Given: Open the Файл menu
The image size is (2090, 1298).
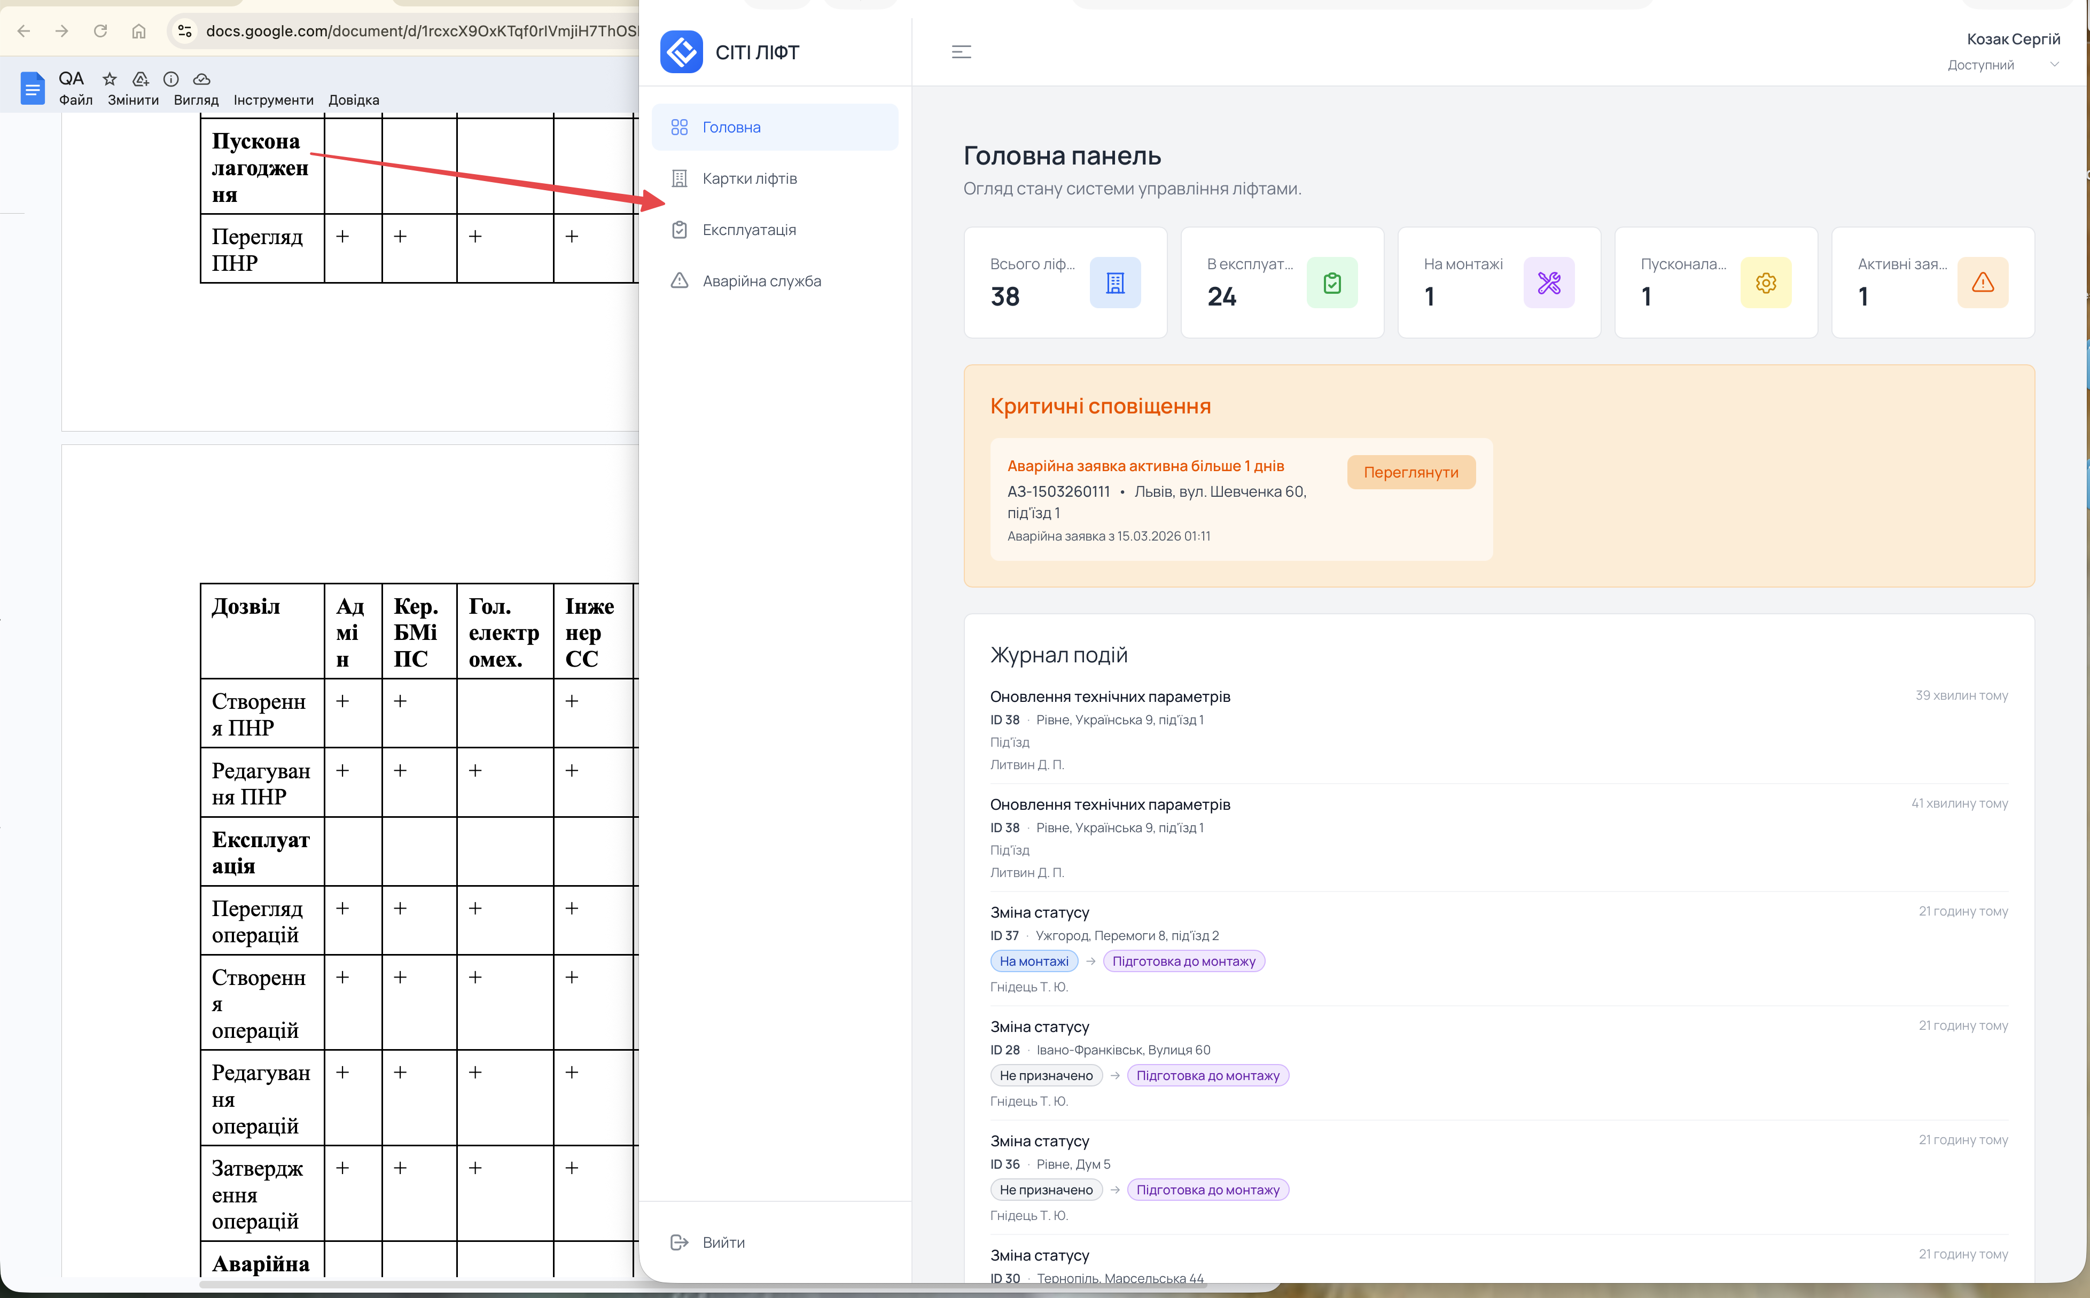Looking at the screenshot, I should coord(75,100).
